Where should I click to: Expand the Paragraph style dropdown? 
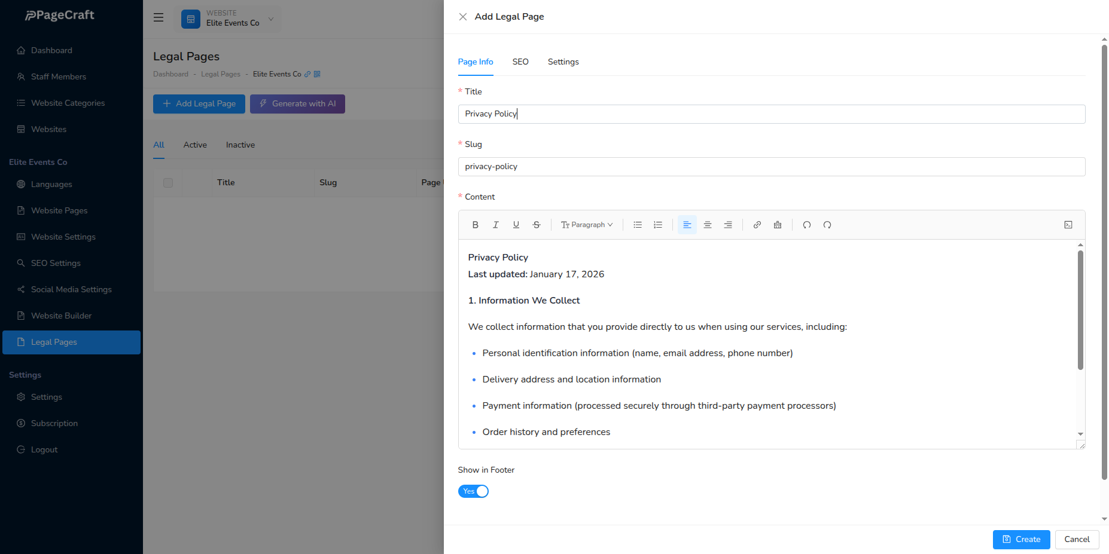coord(586,225)
